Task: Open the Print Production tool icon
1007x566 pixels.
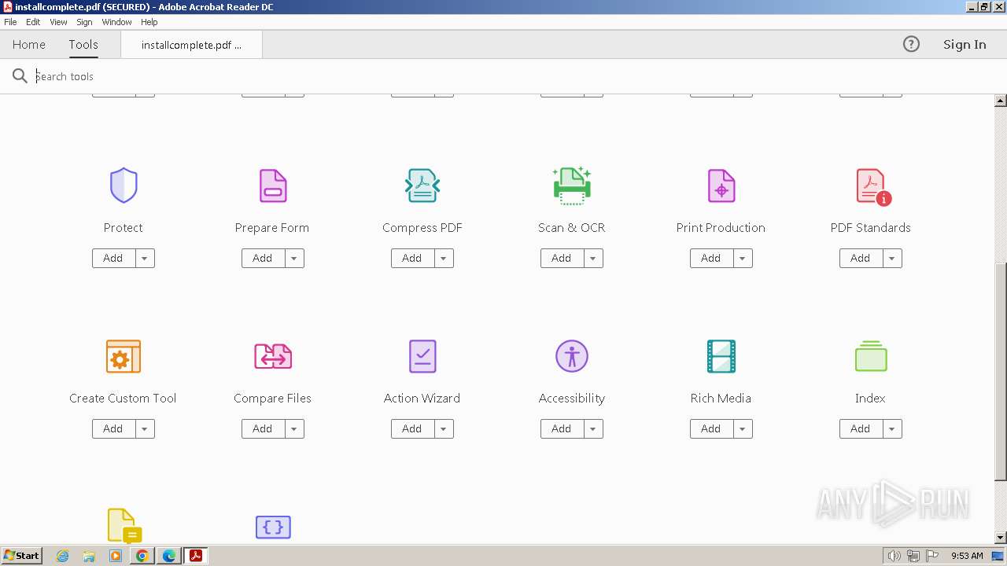Action: pyautogui.click(x=721, y=186)
